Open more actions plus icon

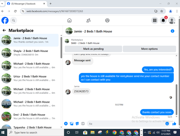point(66,123)
